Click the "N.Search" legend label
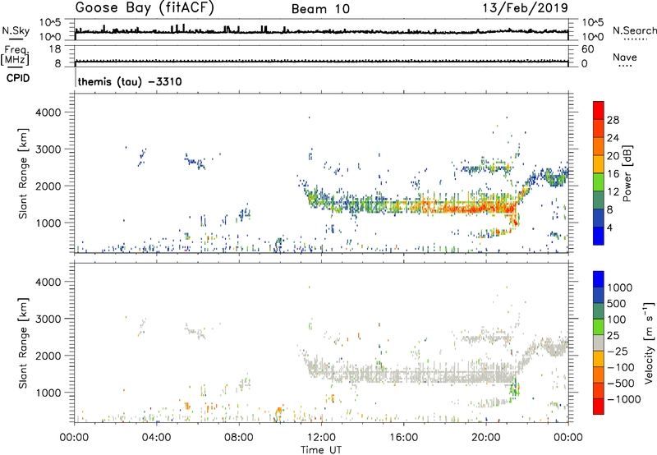 [x=634, y=30]
